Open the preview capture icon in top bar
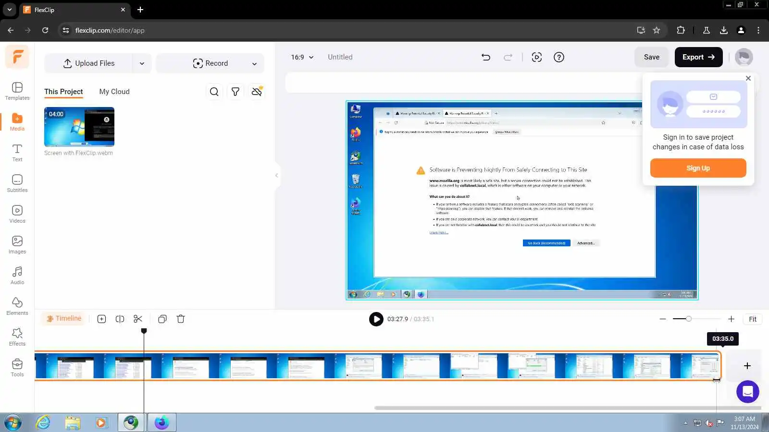Image resolution: width=769 pixels, height=432 pixels. tap(537, 57)
